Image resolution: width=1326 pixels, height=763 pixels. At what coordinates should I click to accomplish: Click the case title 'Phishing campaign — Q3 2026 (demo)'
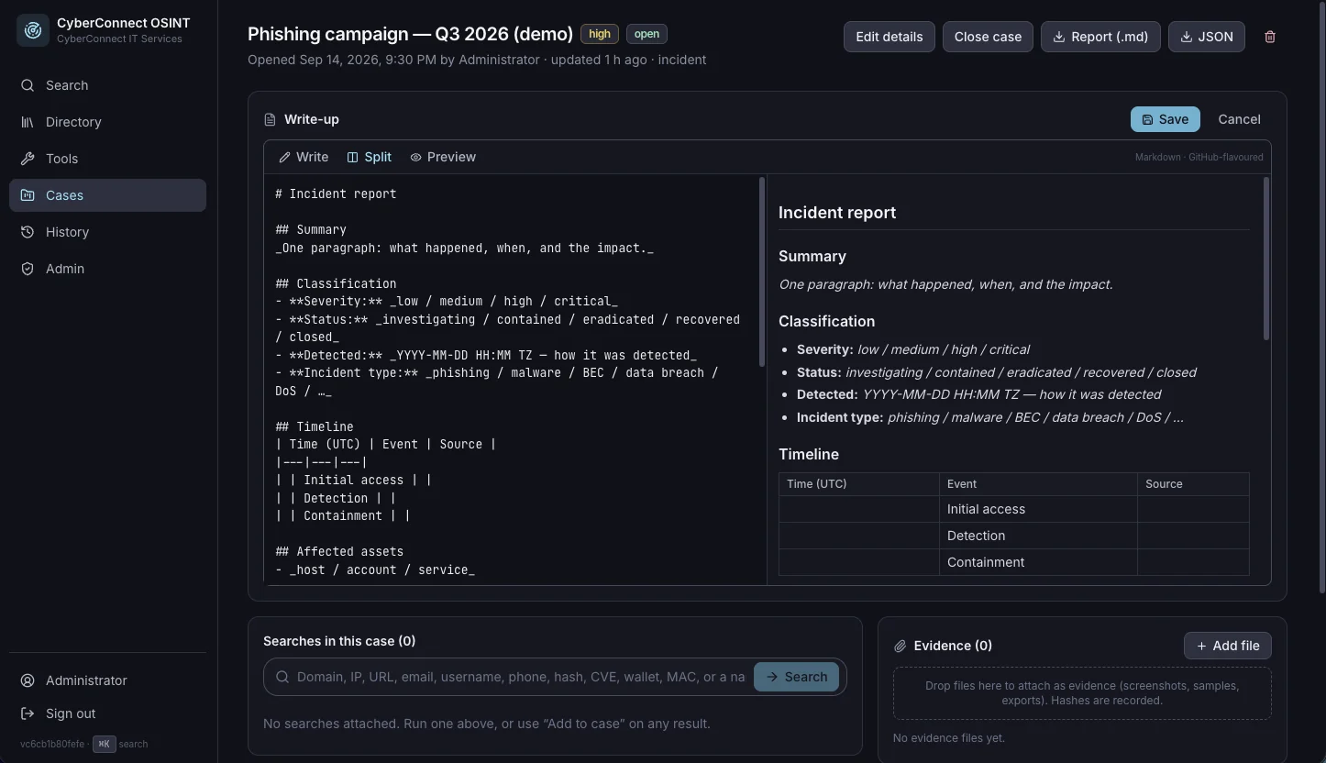click(410, 34)
